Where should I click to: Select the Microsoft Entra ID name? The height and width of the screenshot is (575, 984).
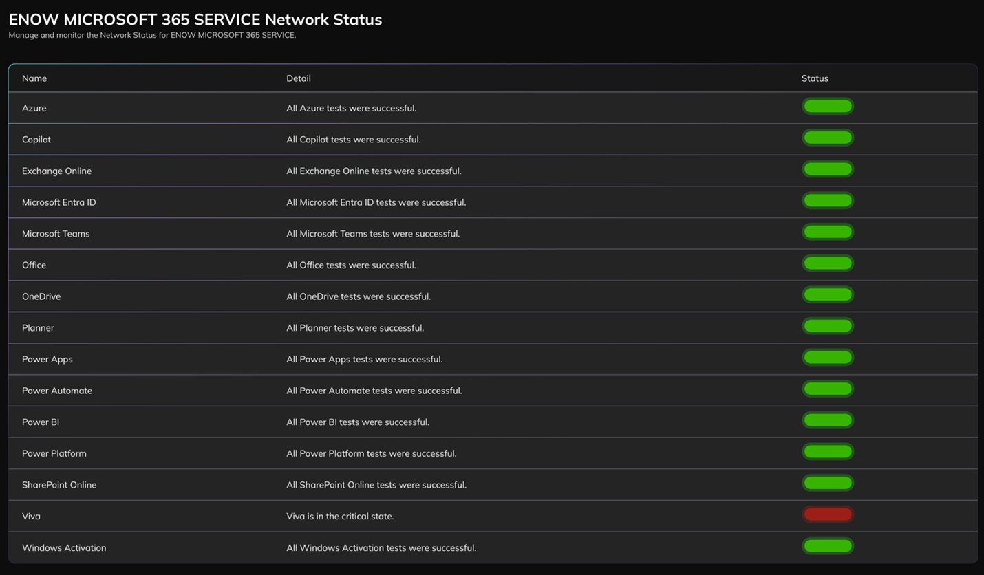coord(59,202)
